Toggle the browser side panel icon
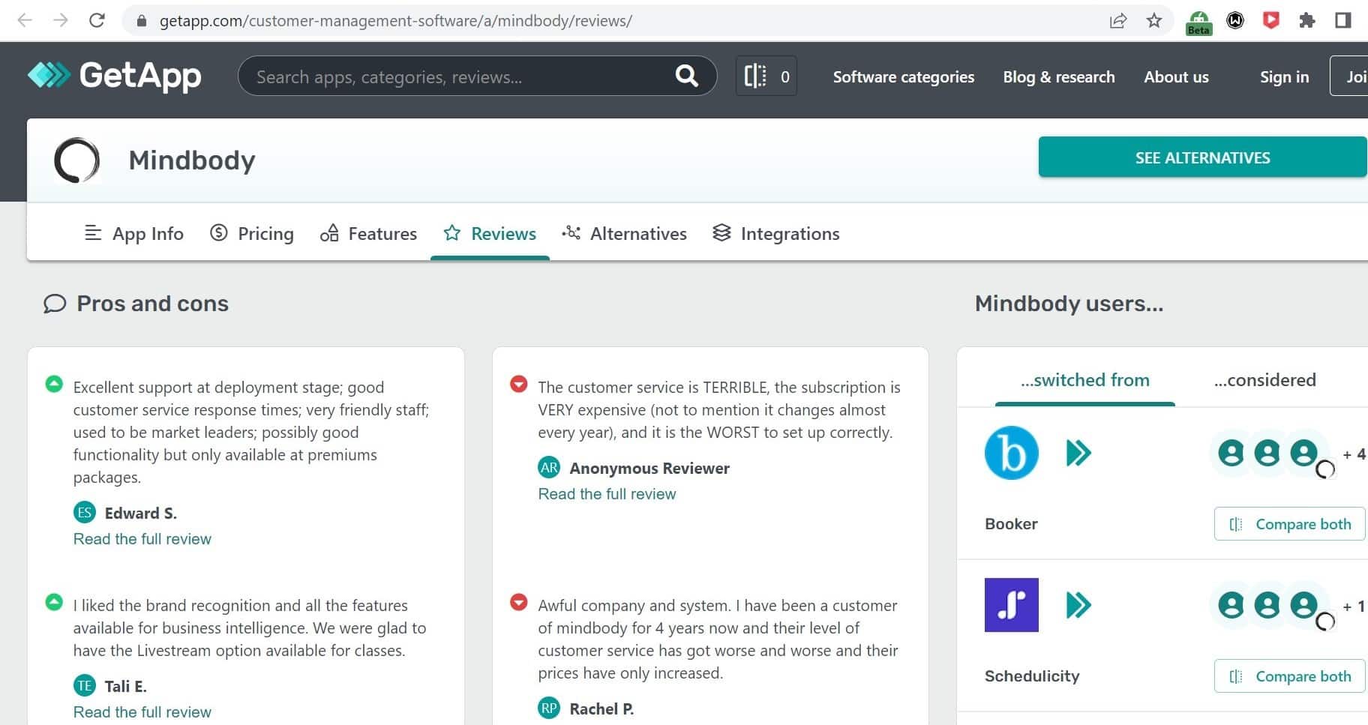Viewport: 1368px width, 725px height. [x=1343, y=20]
